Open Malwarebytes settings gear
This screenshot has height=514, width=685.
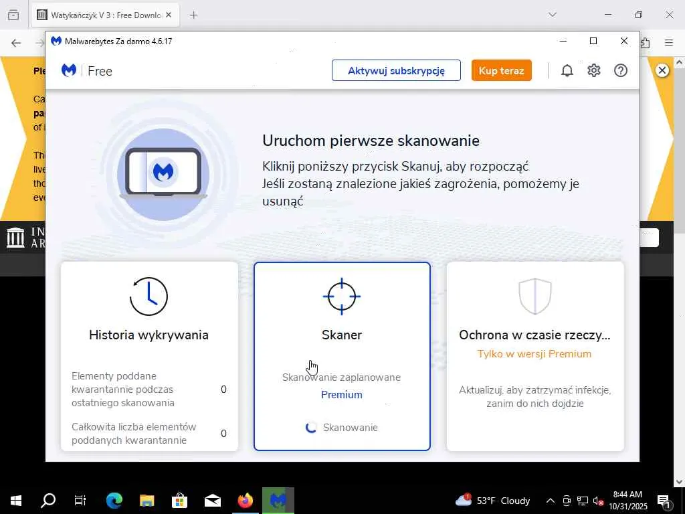594,70
